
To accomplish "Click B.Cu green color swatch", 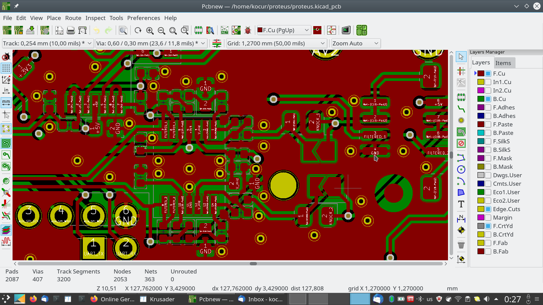I will 481,99.
